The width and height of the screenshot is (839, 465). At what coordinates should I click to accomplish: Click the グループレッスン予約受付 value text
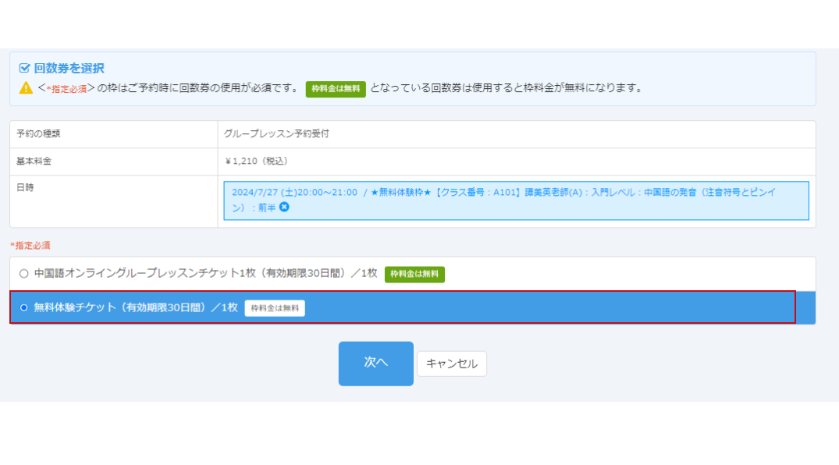(276, 133)
